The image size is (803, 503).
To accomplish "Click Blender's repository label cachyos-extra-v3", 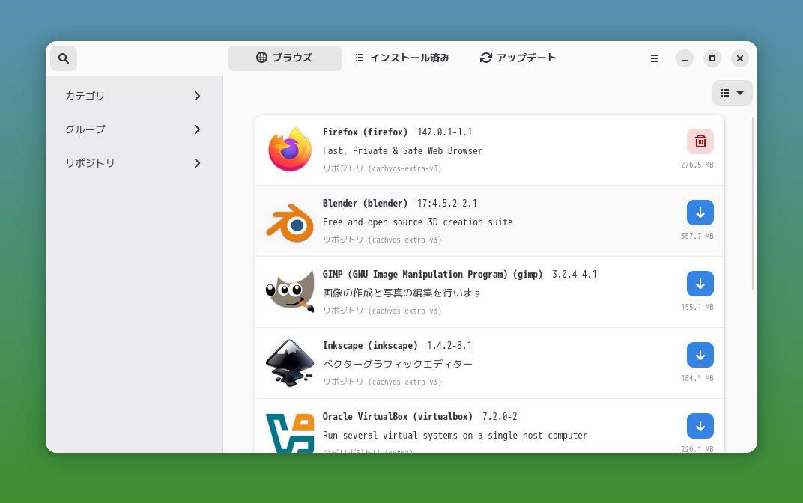I will (x=382, y=240).
